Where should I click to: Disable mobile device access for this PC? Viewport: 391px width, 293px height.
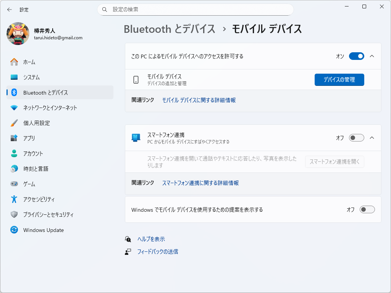point(356,56)
